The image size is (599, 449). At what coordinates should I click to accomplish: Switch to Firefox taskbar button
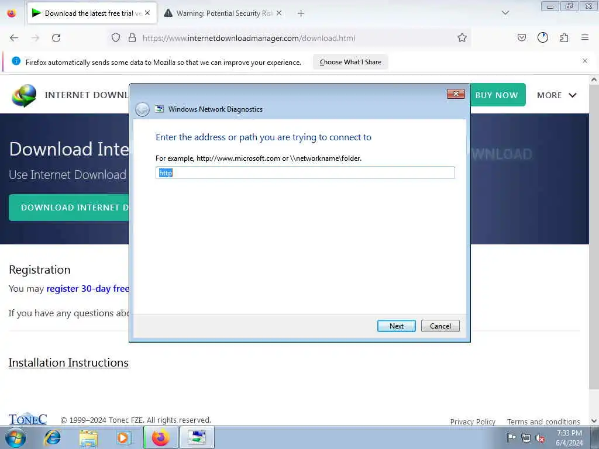(x=160, y=437)
